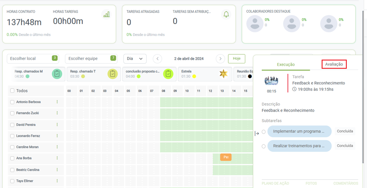The image size is (367, 188).
Task: Click the gold star icon on Estrela card
Action: tap(223, 74)
